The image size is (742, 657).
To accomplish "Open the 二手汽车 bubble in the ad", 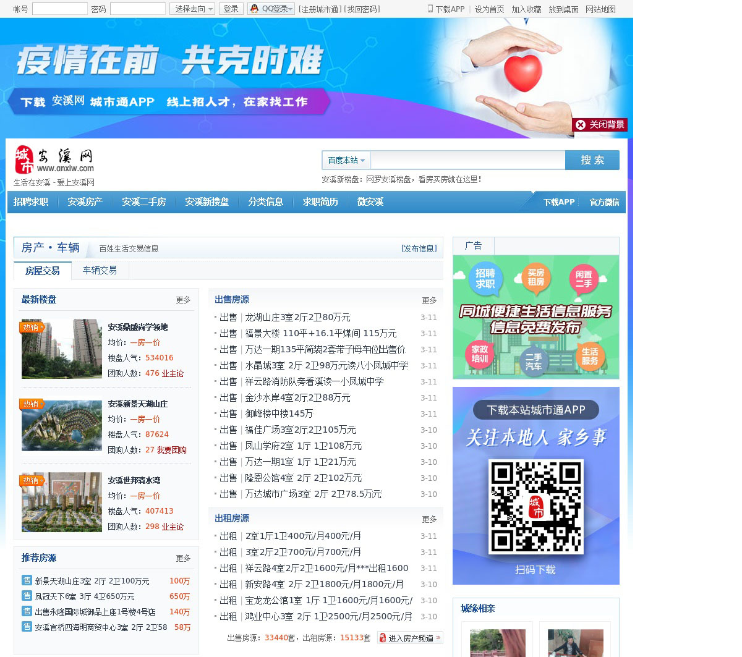I will pyautogui.click(x=534, y=362).
